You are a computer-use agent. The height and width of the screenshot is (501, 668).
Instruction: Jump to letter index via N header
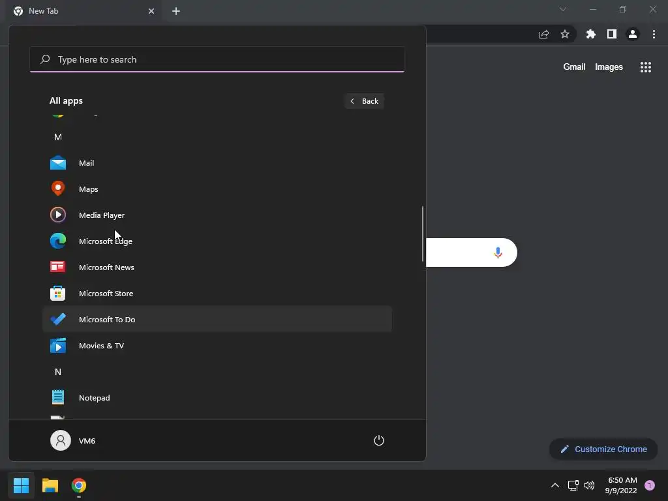click(58, 372)
